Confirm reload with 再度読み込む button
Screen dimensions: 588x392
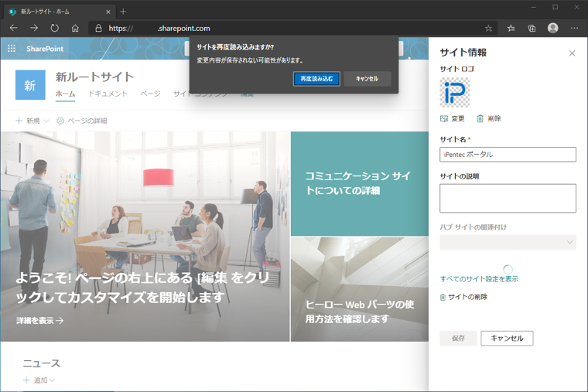pos(316,79)
